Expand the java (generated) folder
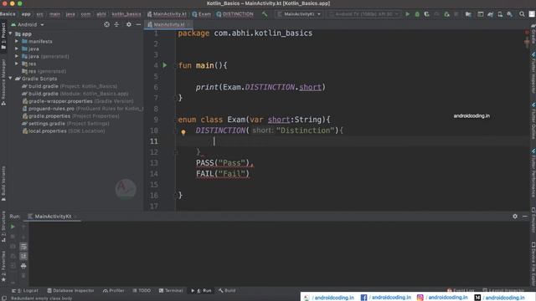The width and height of the screenshot is (536, 301). 17,56
